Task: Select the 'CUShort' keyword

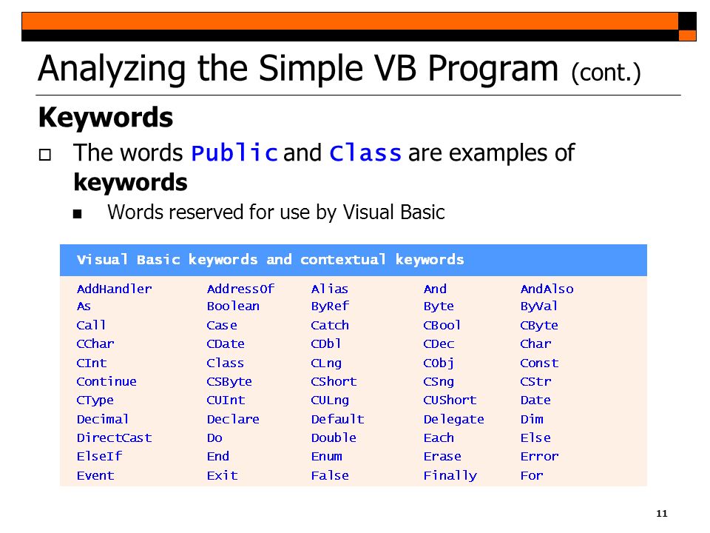Action: tap(450, 400)
